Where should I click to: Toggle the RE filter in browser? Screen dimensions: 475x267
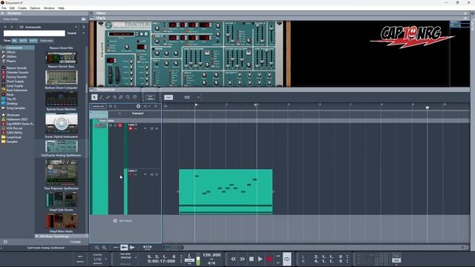[14, 41]
